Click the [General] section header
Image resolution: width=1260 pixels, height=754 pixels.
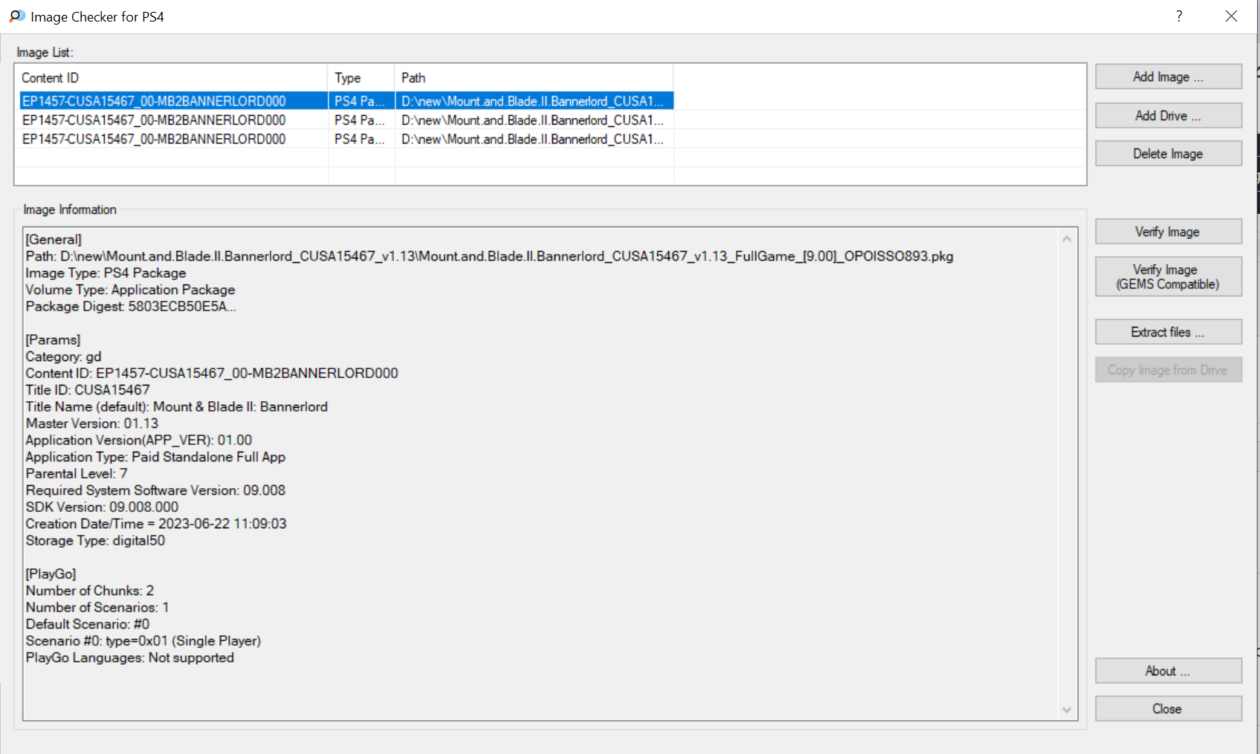(54, 239)
